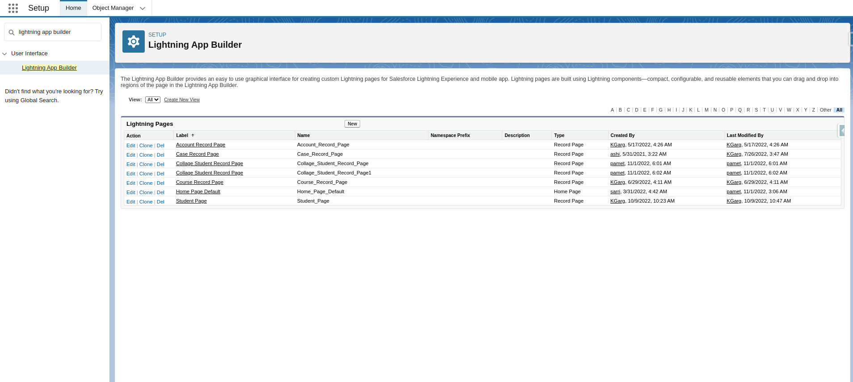This screenshot has width=853, height=382.
Task: Click the search magnifier icon in Quick Find
Action: [x=12, y=33]
